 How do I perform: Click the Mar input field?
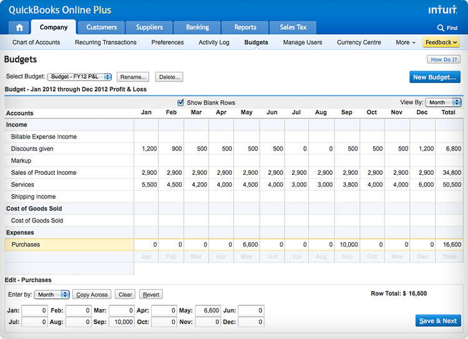pos(122,310)
